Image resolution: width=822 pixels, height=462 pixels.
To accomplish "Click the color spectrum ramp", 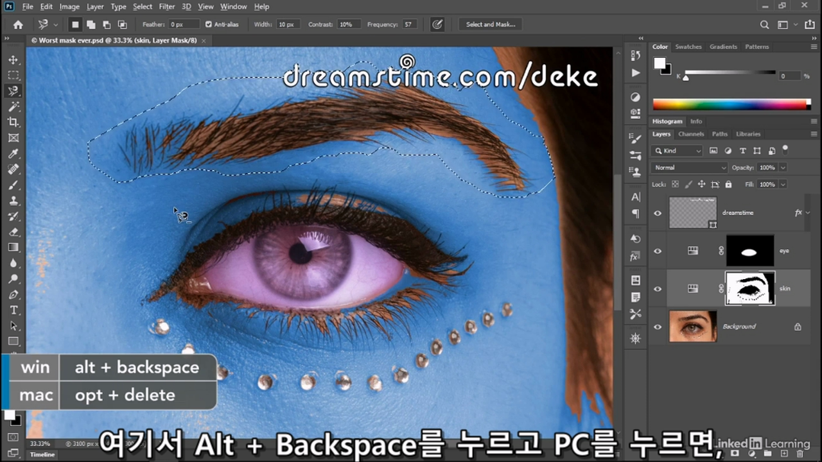I will pyautogui.click(x=731, y=104).
